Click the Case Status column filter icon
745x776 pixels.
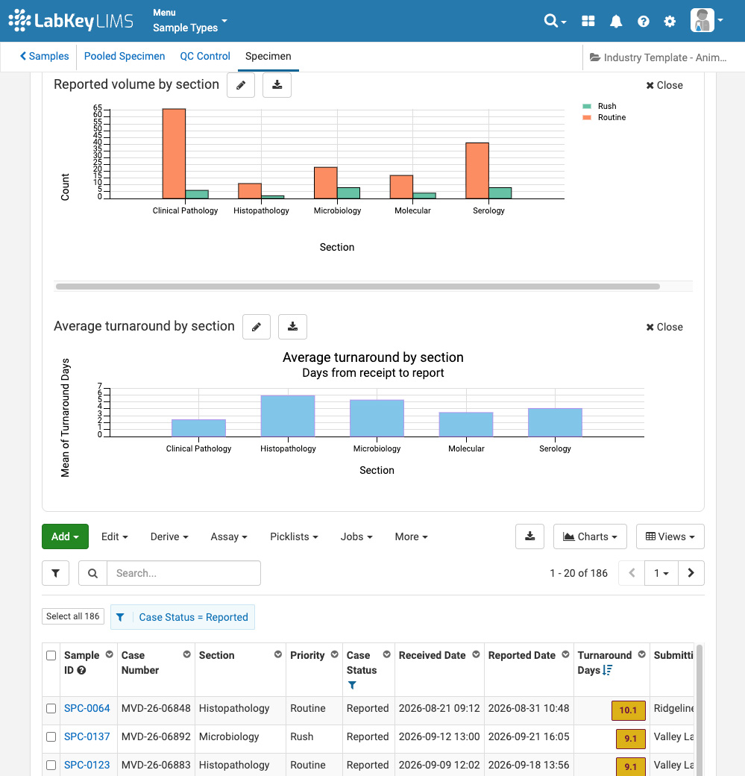pyautogui.click(x=352, y=686)
